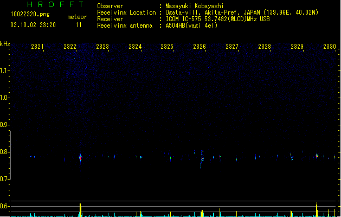Image resolution: width=341 pixels, height=217 pixels.
Task: Click the tallest yellow level bar near 2330
Action: pyautogui.click(x=317, y=209)
